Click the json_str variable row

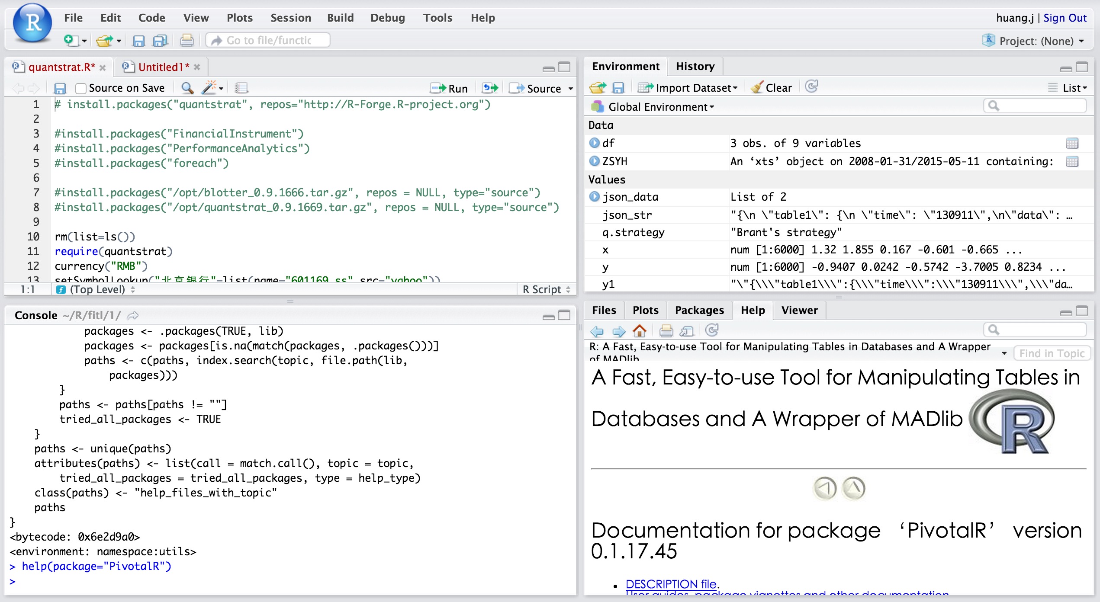839,215
